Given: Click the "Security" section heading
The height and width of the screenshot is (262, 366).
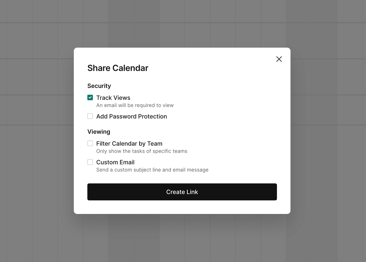Looking at the screenshot, I should [x=99, y=86].
